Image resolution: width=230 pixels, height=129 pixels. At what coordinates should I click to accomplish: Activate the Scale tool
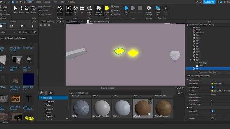27,10
